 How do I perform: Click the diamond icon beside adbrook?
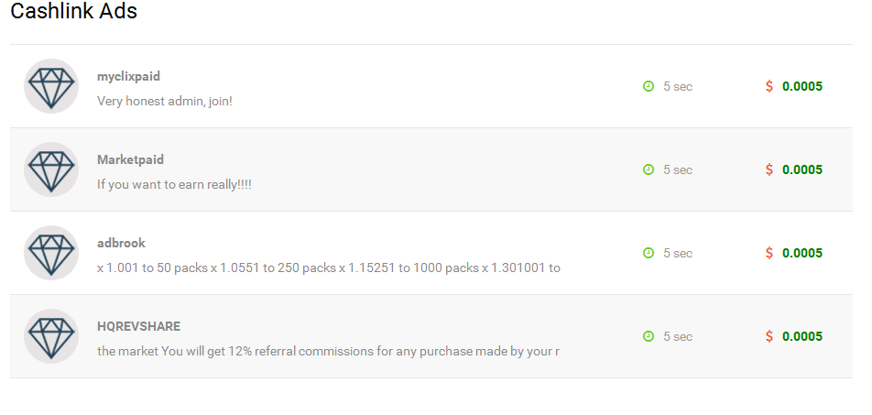pyautogui.click(x=51, y=253)
